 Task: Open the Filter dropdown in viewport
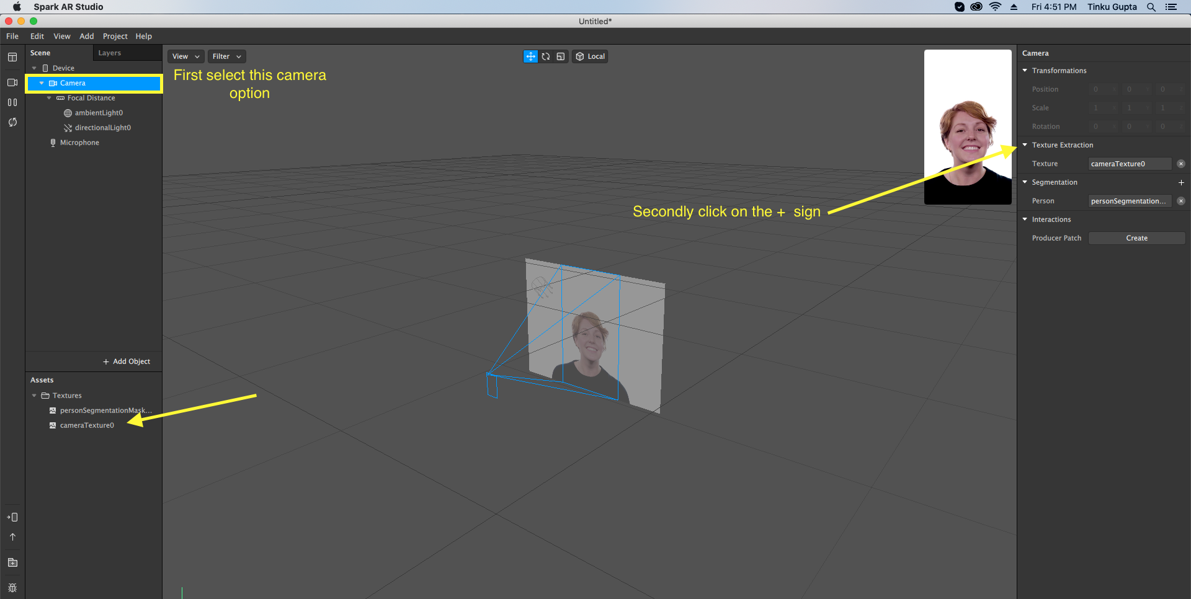pos(226,56)
